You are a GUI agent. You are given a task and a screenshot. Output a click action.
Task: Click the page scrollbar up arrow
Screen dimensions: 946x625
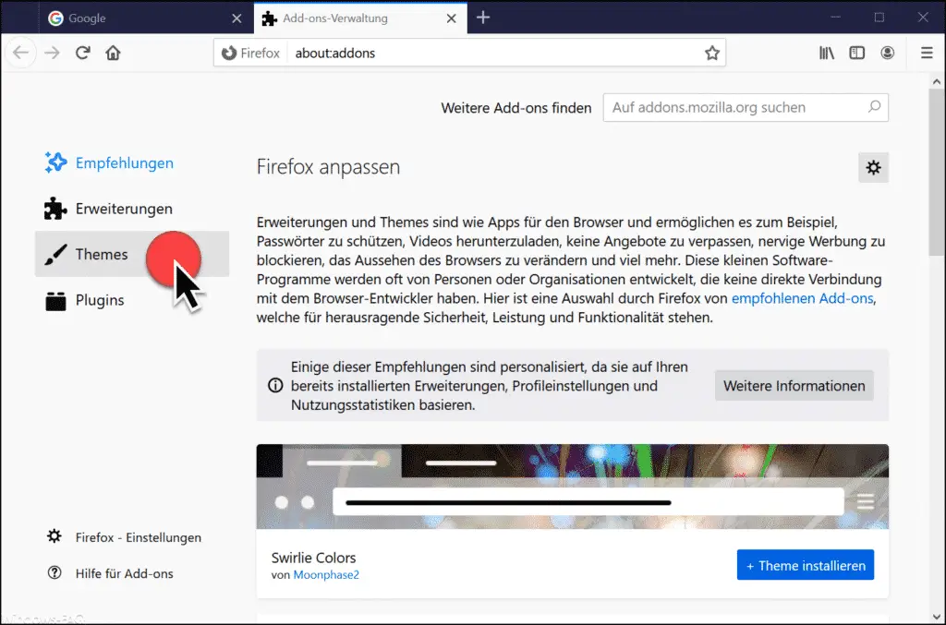(x=937, y=81)
